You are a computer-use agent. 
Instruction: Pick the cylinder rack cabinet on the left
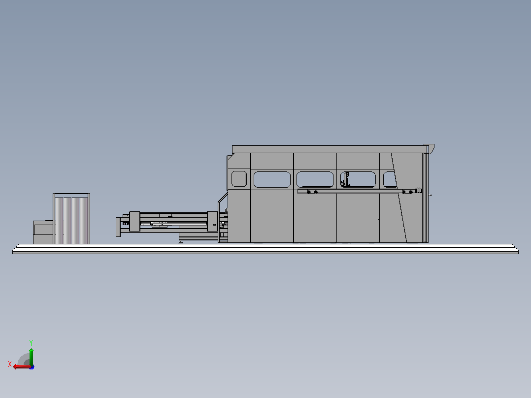pos(71,219)
